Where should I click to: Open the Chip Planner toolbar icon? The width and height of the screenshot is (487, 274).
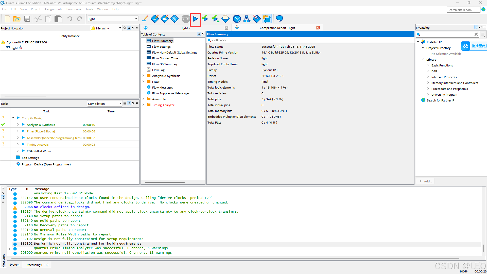tap(267, 19)
